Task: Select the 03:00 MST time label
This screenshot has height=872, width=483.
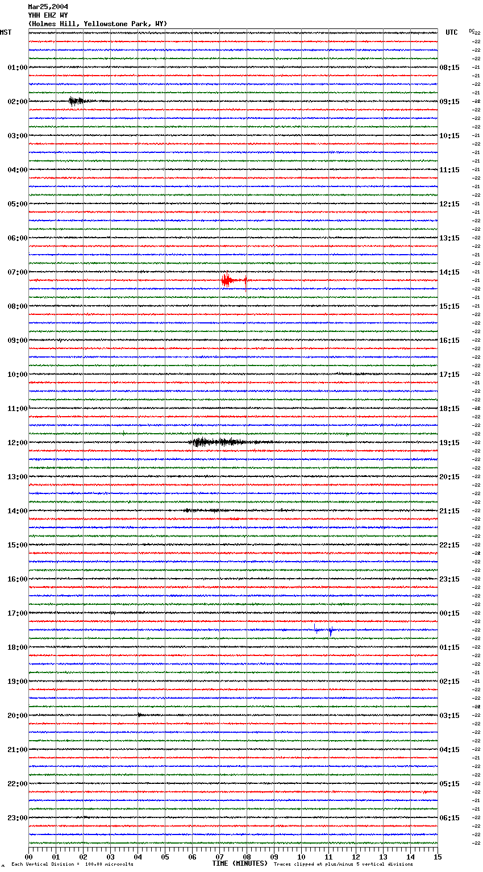Action: [18, 136]
